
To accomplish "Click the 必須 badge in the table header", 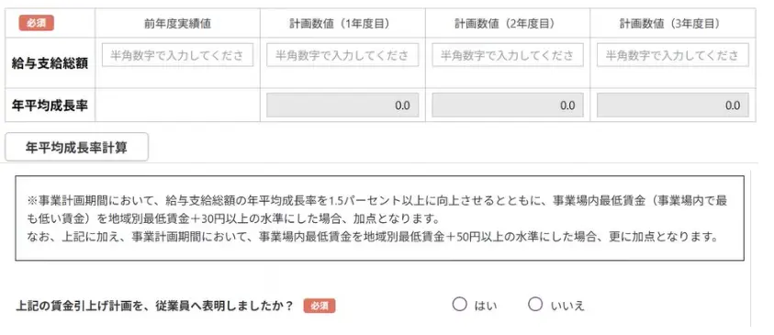I will point(36,23).
